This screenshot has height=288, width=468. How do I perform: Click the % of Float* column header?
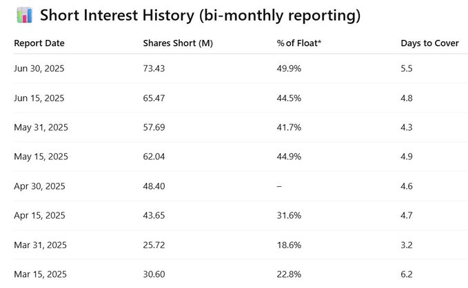coord(298,43)
